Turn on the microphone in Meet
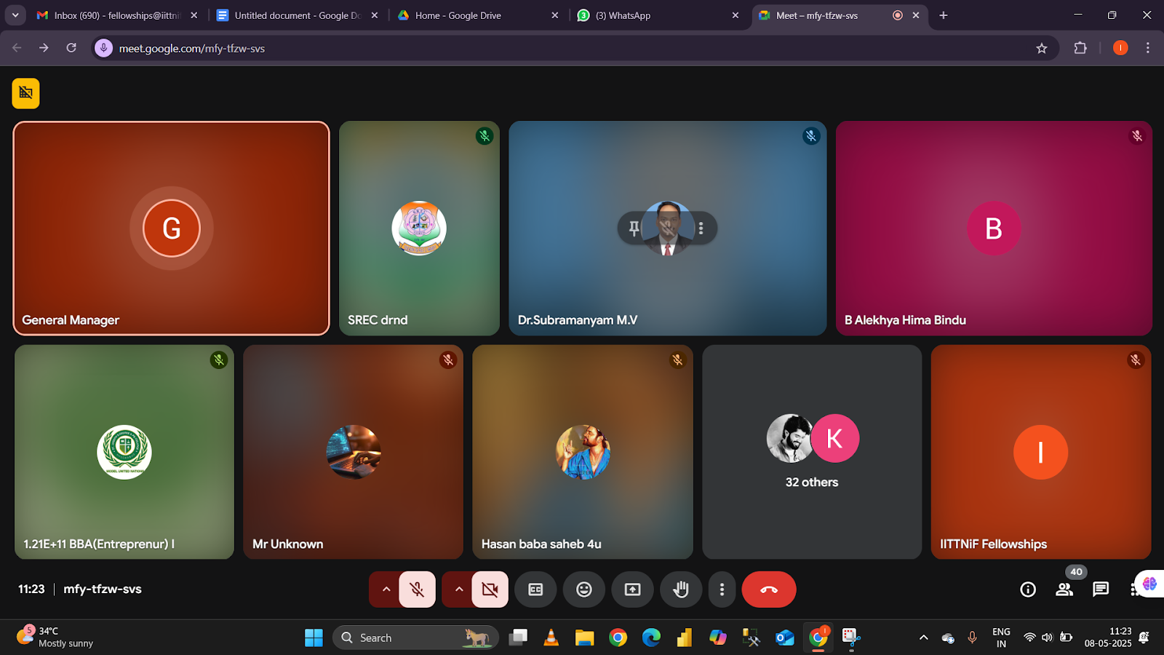Image resolution: width=1164 pixels, height=655 pixels. coord(417,589)
